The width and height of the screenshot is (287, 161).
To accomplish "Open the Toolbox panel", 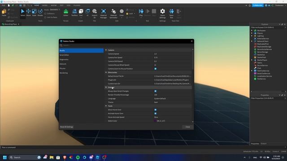I will point(74,13).
